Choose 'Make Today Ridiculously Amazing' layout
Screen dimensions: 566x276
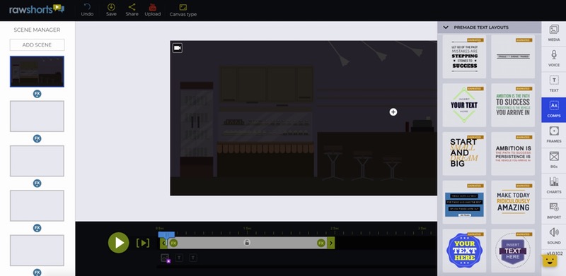pos(513,202)
